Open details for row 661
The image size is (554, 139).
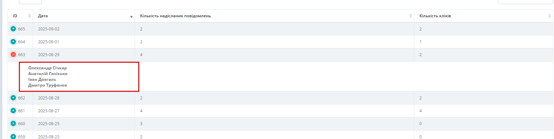click(13, 111)
